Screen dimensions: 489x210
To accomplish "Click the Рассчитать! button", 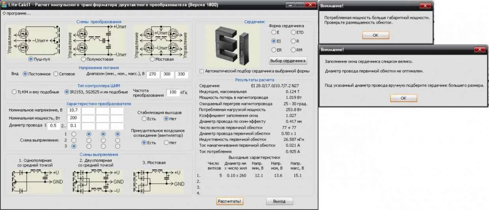I will [x=230, y=201].
